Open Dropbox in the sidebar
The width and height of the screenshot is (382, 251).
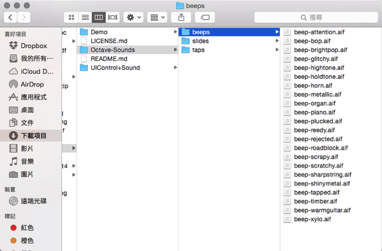(30, 46)
